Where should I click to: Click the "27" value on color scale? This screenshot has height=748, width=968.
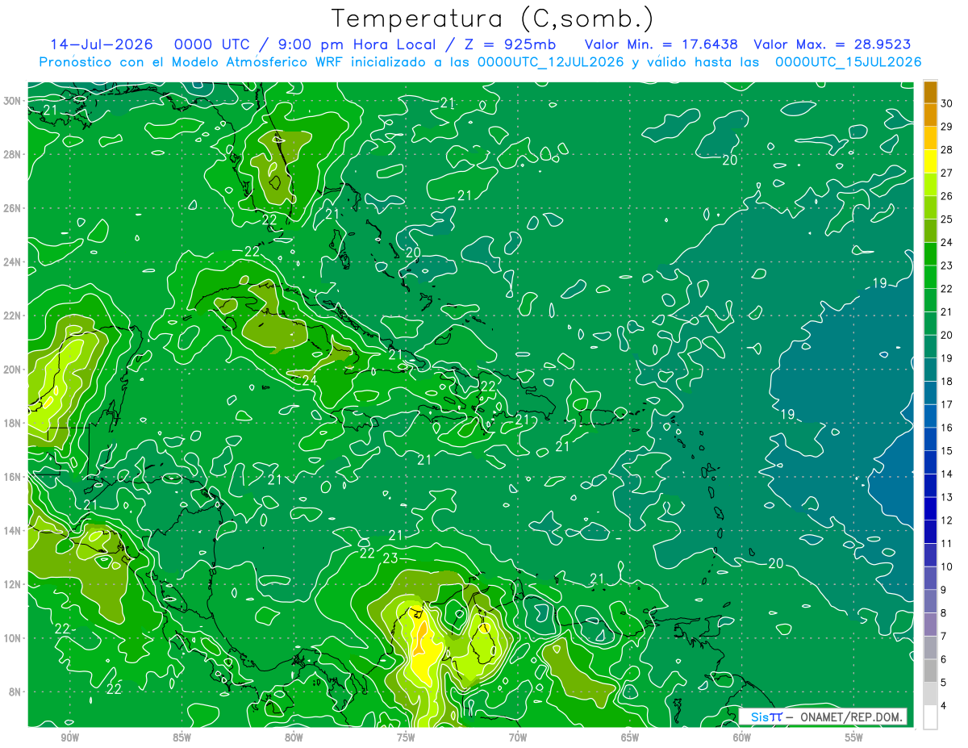point(947,173)
